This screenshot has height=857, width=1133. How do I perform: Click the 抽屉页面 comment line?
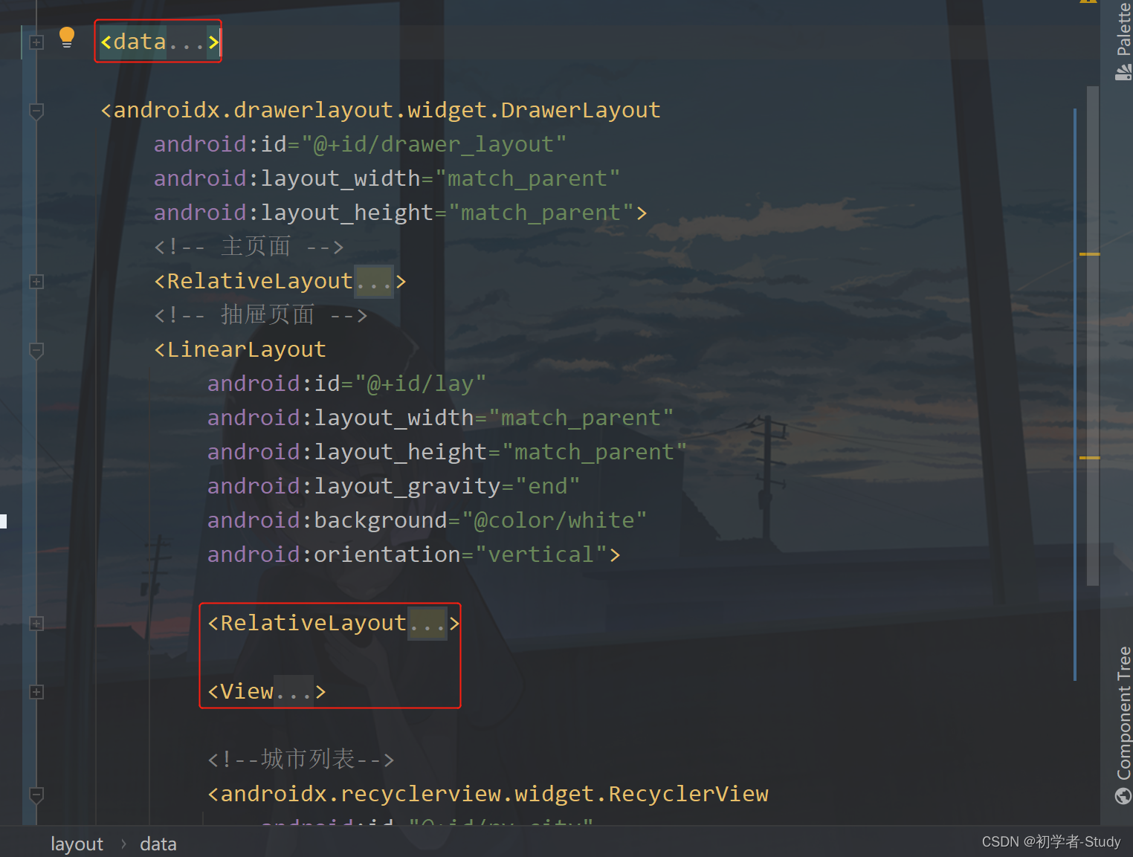pos(261,315)
